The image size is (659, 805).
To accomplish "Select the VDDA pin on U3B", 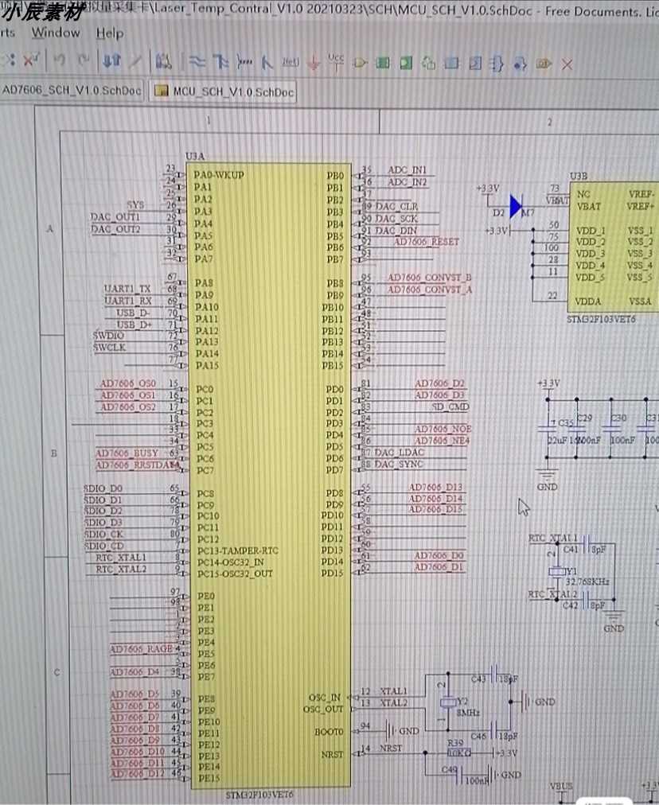I will 587,301.
